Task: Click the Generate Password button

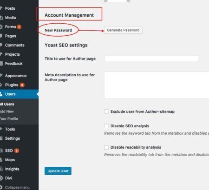Action: [123, 30]
